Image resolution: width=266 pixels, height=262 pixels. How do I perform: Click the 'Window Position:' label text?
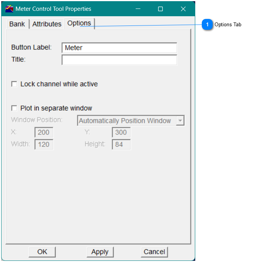click(x=37, y=120)
